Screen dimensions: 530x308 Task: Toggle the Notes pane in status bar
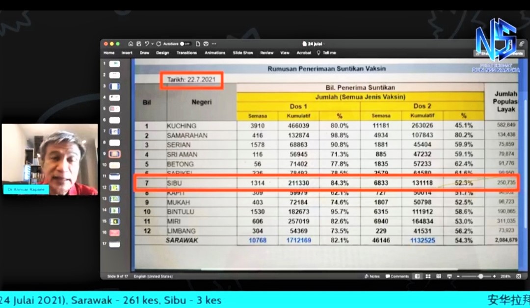(x=372, y=276)
